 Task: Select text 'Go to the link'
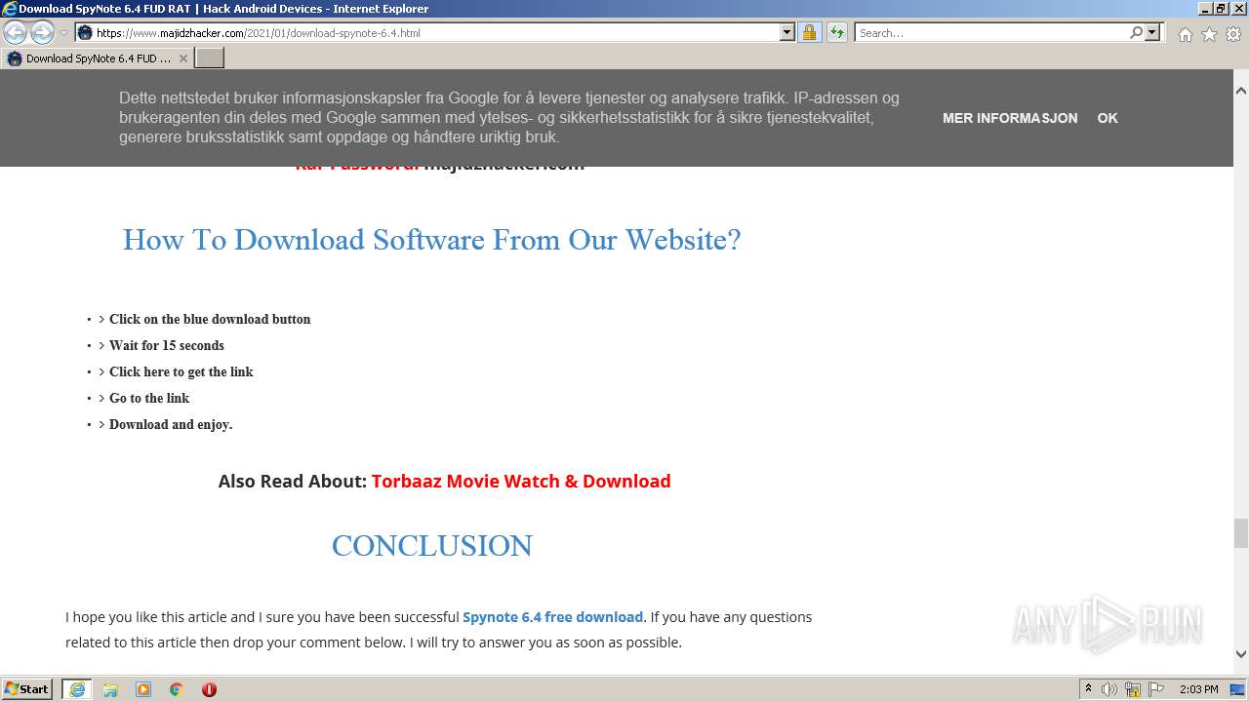coord(149,398)
